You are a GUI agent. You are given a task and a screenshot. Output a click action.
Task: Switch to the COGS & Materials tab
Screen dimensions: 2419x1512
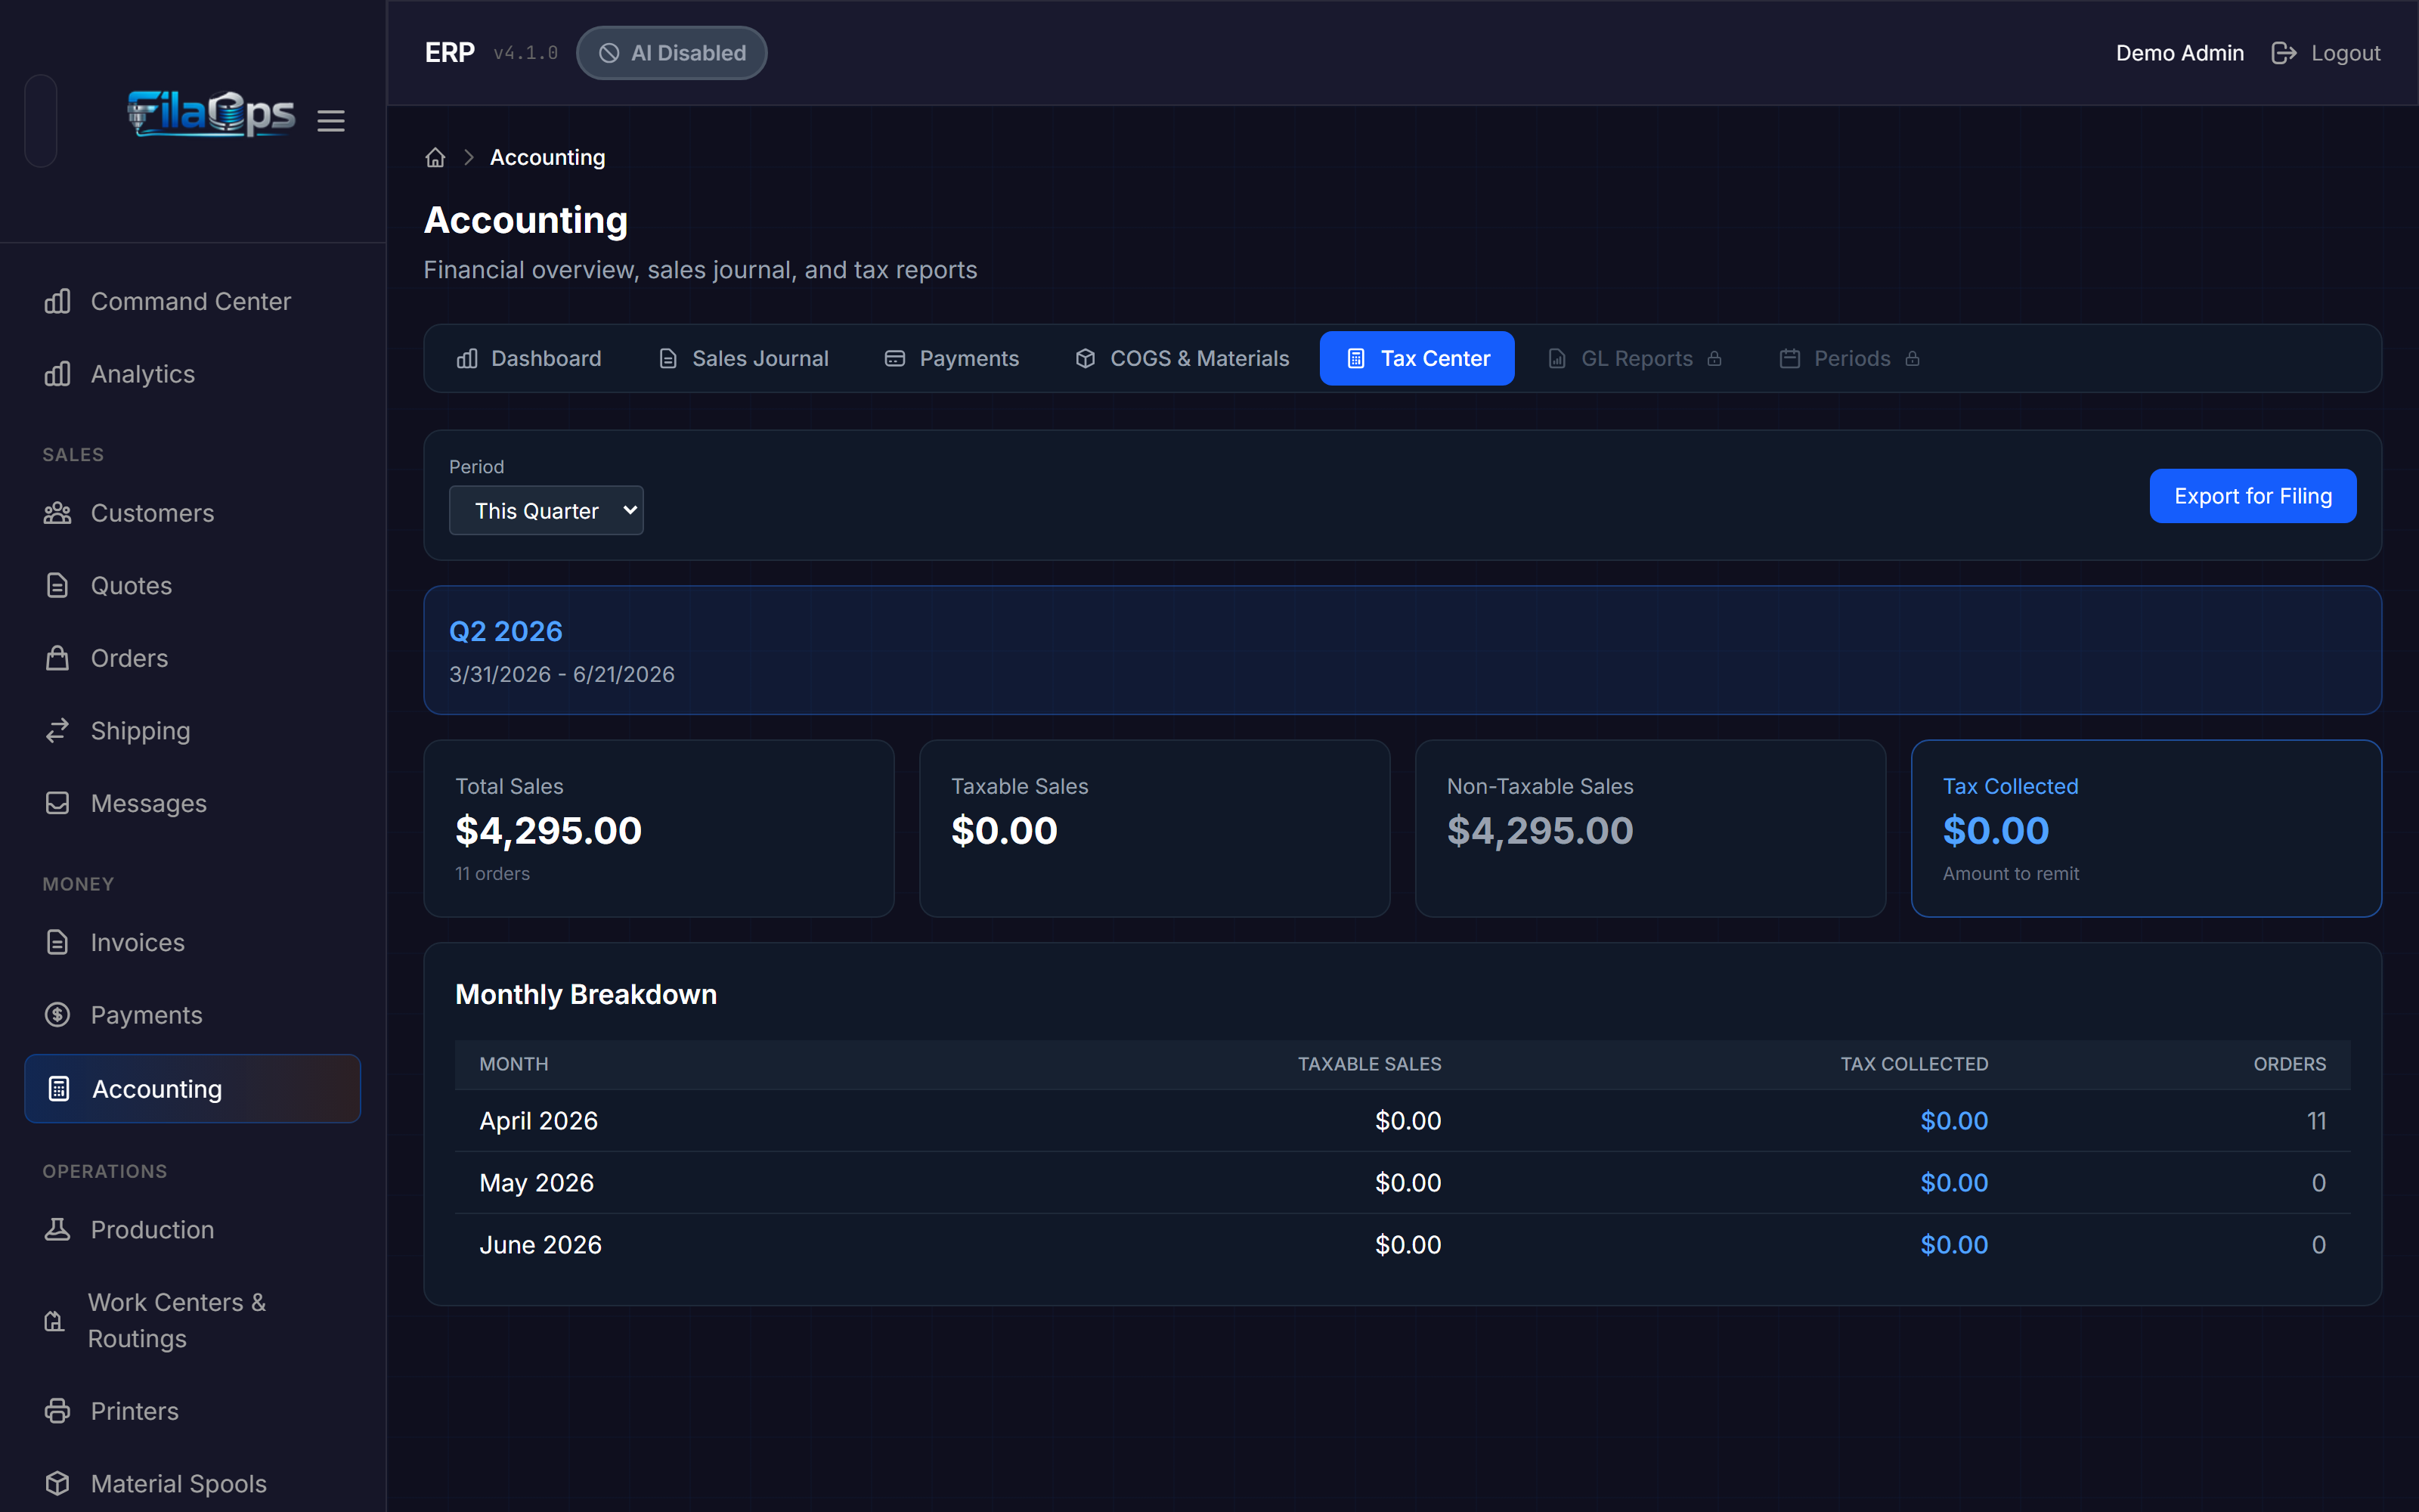1182,358
